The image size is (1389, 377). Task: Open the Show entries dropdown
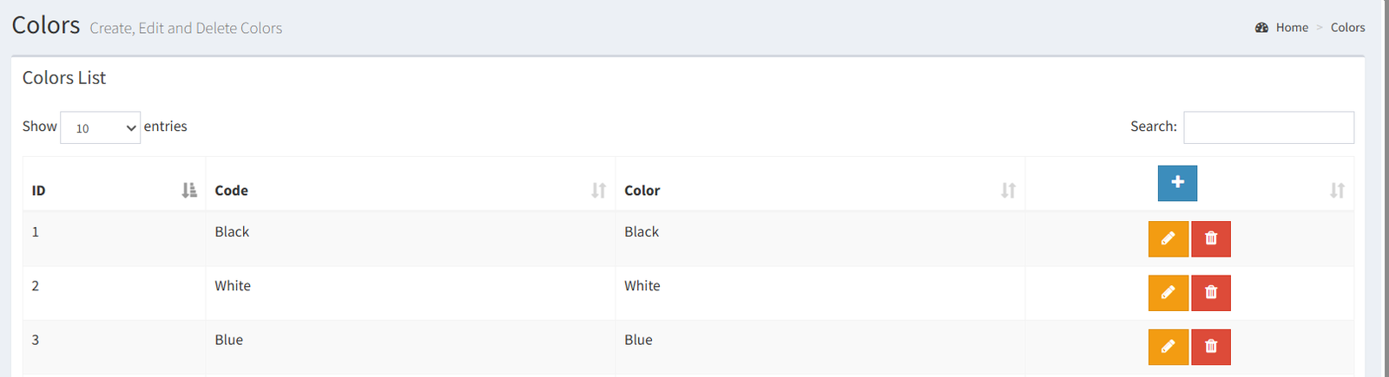100,127
